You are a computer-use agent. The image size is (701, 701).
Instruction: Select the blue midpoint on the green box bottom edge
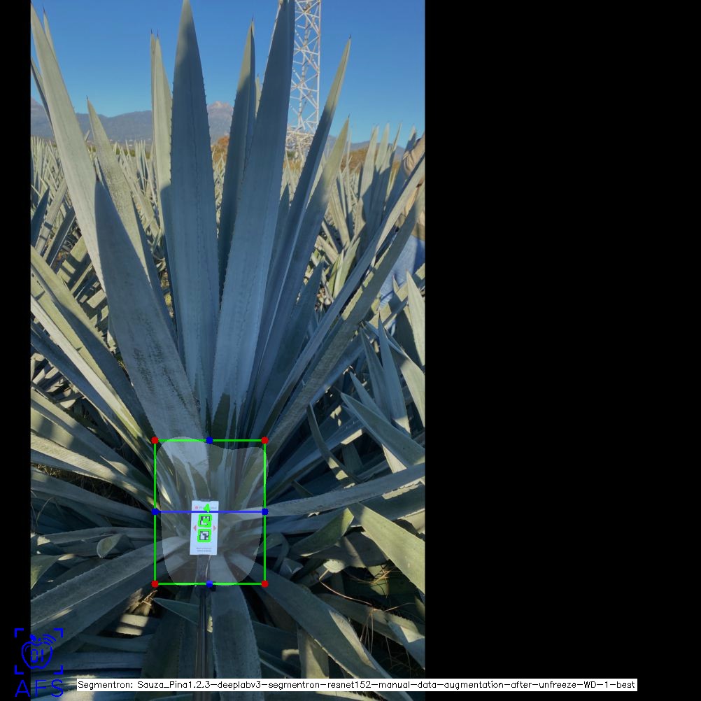[210, 584]
